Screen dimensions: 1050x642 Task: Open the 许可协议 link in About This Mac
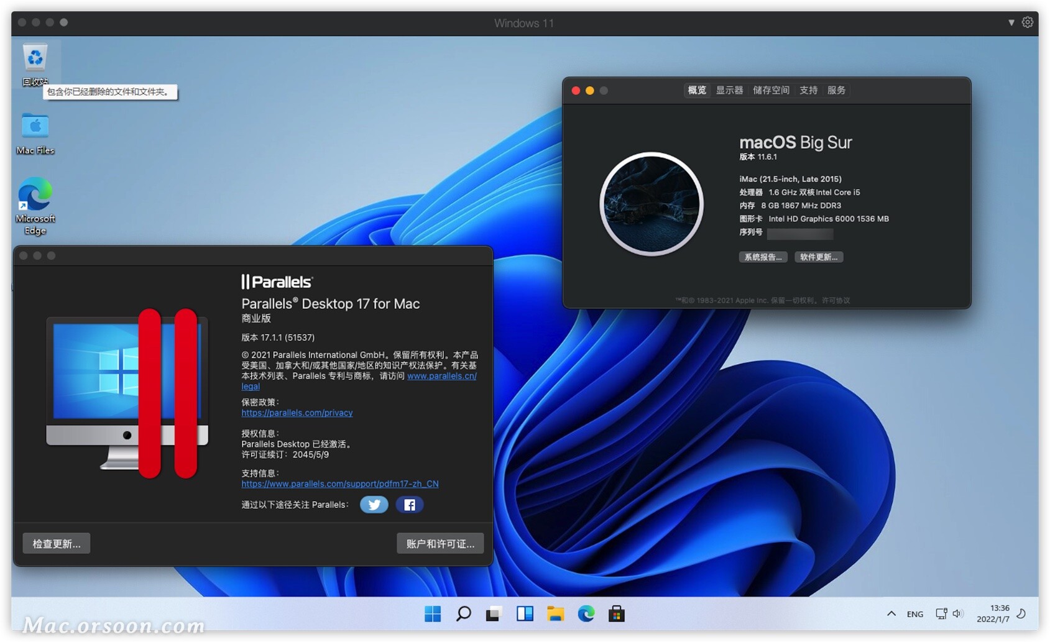(836, 300)
